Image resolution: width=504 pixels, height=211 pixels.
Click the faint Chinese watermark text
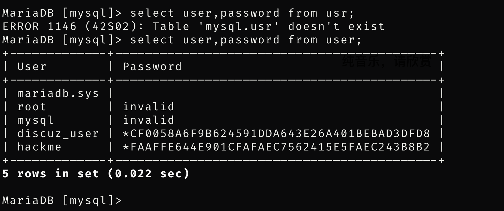(x=387, y=61)
